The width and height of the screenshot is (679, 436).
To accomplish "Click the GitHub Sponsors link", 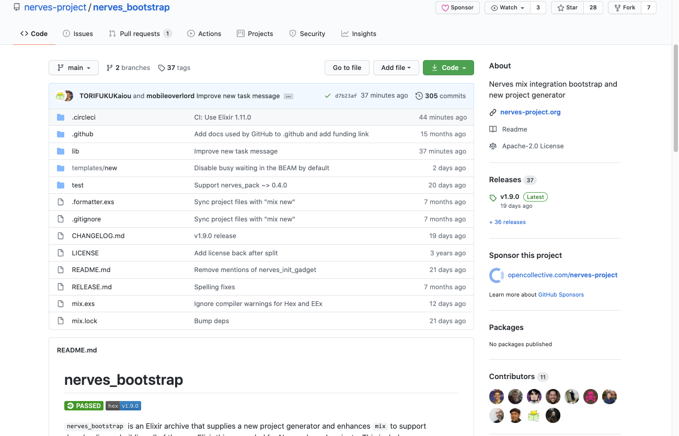I will point(561,294).
